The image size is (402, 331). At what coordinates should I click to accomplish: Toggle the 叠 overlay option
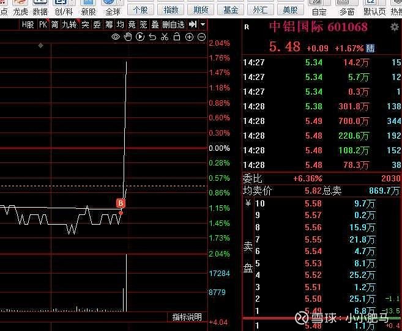(155, 25)
